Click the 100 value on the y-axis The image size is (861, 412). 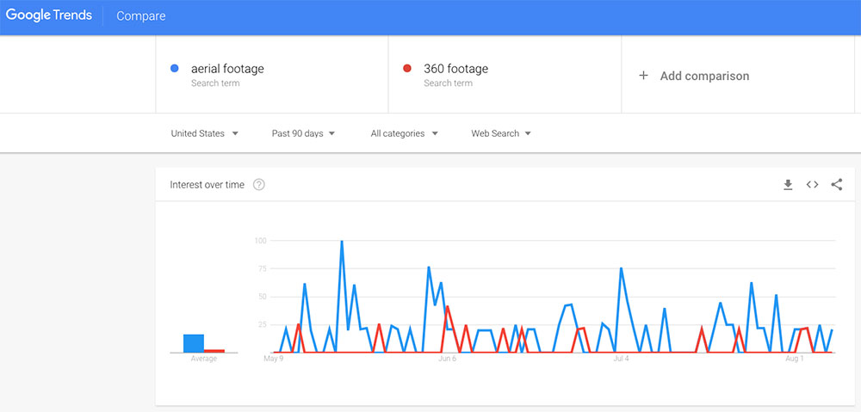pos(260,240)
